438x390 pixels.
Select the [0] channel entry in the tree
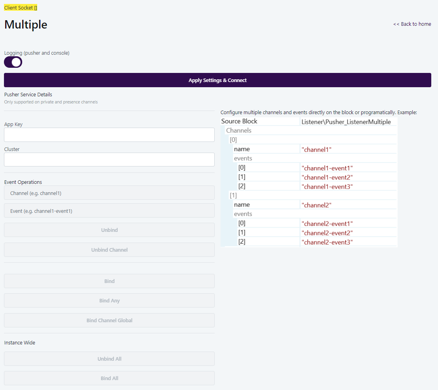pos(233,140)
